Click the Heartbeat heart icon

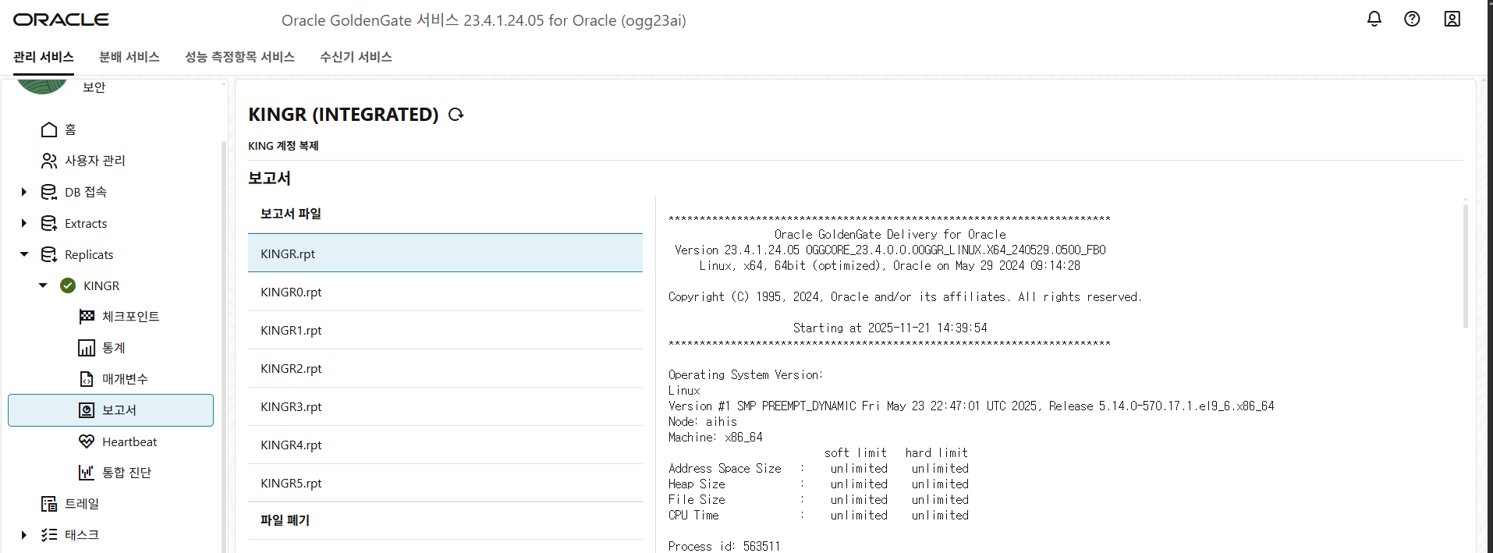pyautogui.click(x=87, y=441)
